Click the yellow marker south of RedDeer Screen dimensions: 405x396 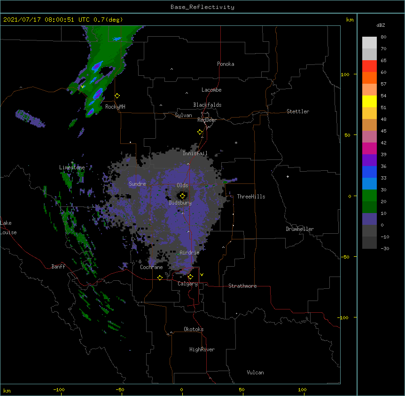200,132
